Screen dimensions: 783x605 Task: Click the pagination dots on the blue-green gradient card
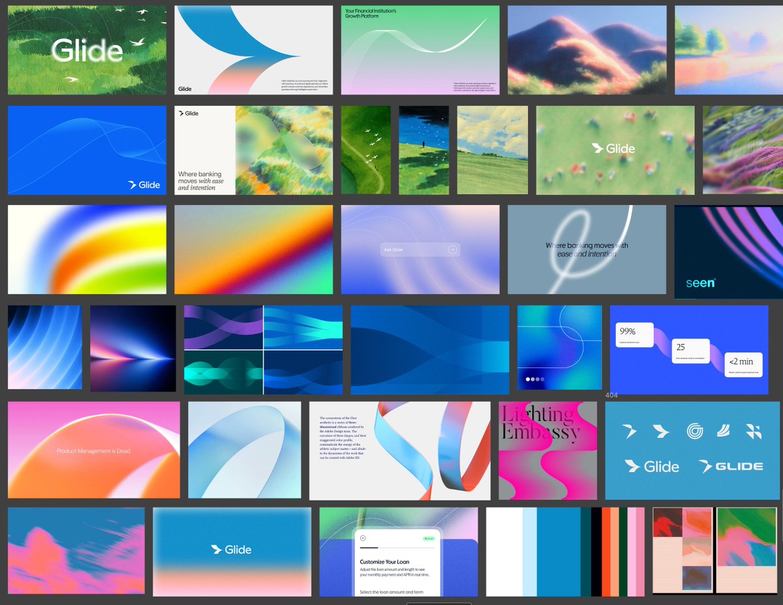click(x=535, y=379)
